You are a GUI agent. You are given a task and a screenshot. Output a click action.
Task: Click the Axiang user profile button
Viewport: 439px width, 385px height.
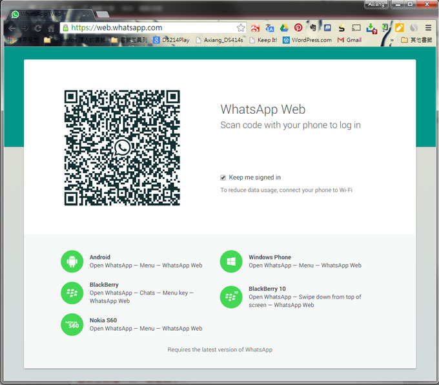[x=376, y=5]
